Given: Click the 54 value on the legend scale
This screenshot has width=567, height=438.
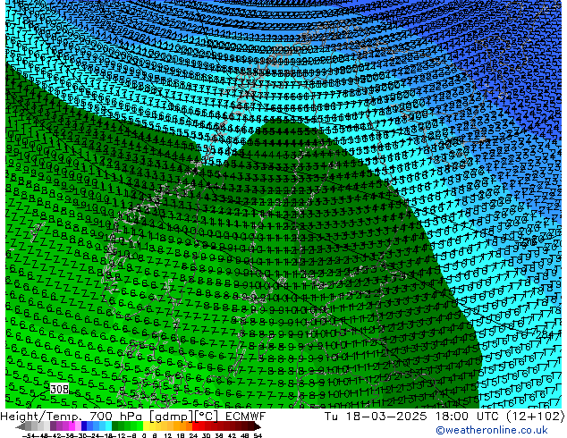Looking at the screenshot, I should pos(257,435).
